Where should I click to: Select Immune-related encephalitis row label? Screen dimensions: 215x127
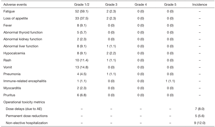point(25,81)
